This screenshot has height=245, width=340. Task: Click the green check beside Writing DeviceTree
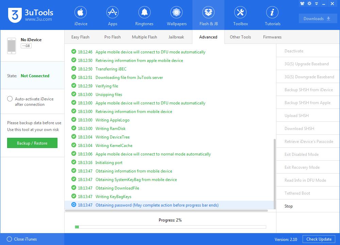click(x=74, y=136)
